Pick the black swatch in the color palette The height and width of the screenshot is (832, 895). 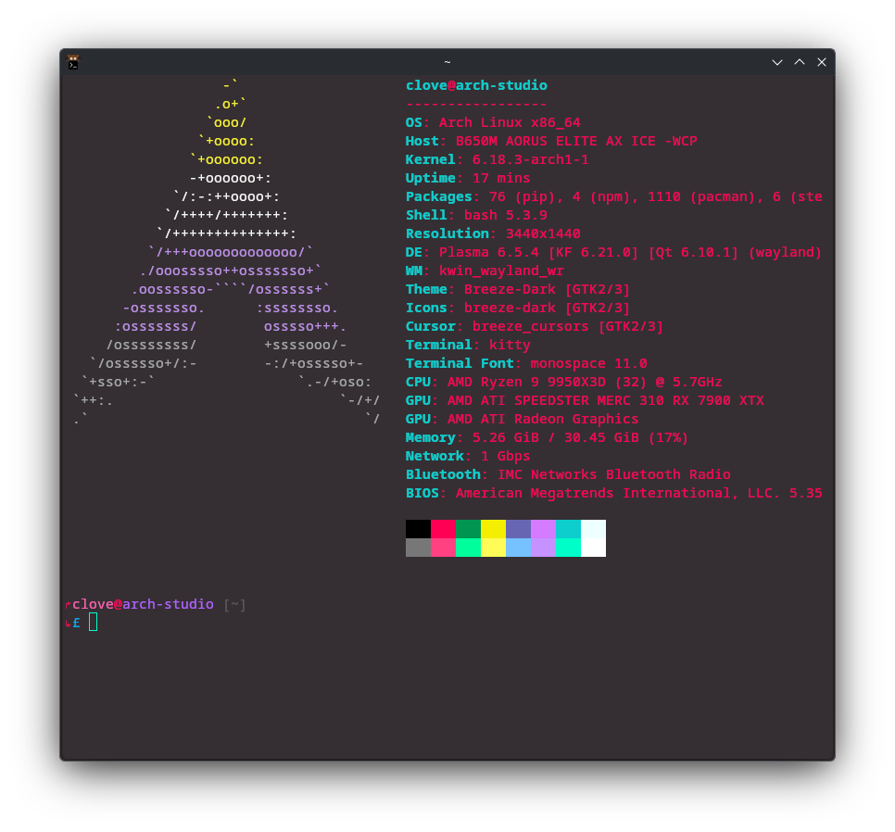pyautogui.click(x=418, y=529)
